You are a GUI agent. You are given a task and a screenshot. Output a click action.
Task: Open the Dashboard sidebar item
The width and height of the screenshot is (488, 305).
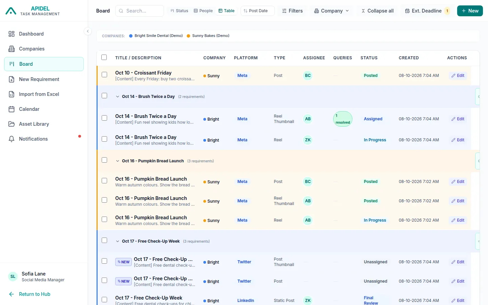click(44, 34)
